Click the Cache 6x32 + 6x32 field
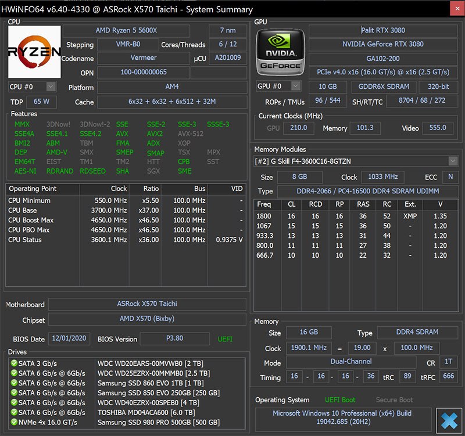 (x=172, y=102)
